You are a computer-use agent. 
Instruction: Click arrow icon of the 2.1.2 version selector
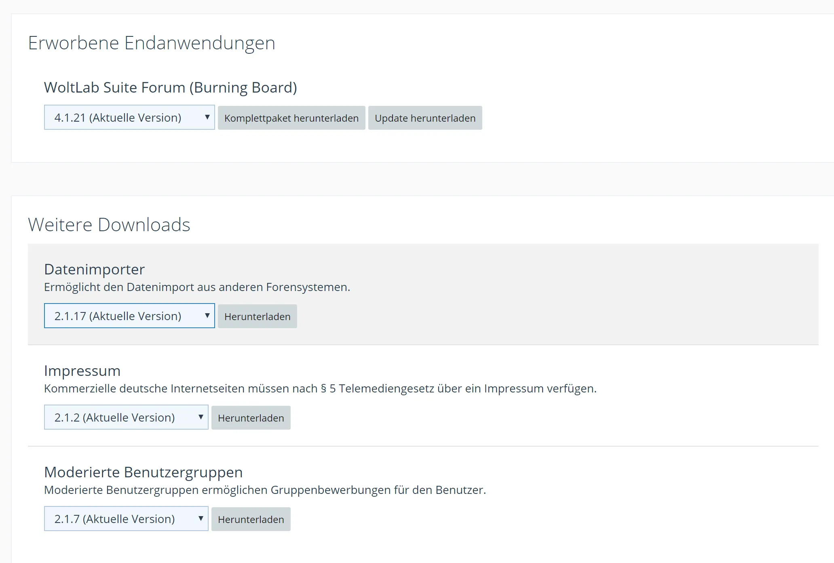[x=201, y=417]
